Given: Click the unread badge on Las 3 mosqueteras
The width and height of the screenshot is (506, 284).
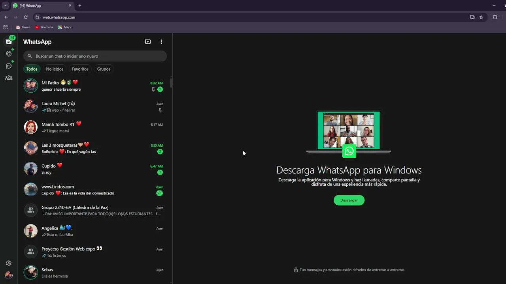Looking at the screenshot, I should (x=160, y=151).
